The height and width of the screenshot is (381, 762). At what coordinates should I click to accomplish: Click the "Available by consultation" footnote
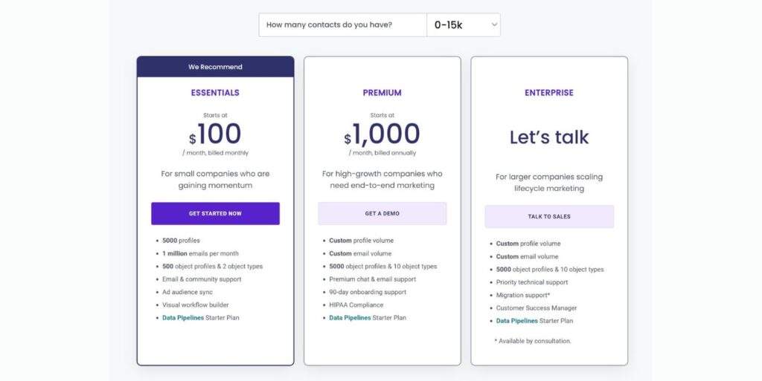[x=533, y=341]
